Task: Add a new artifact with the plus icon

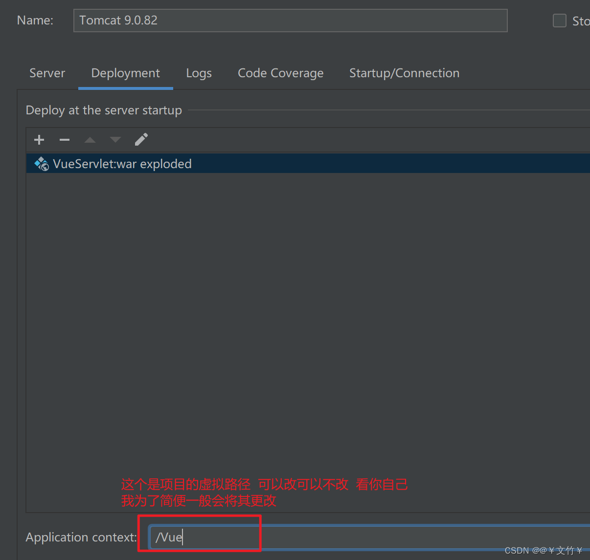Action: (x=39, y=140)
